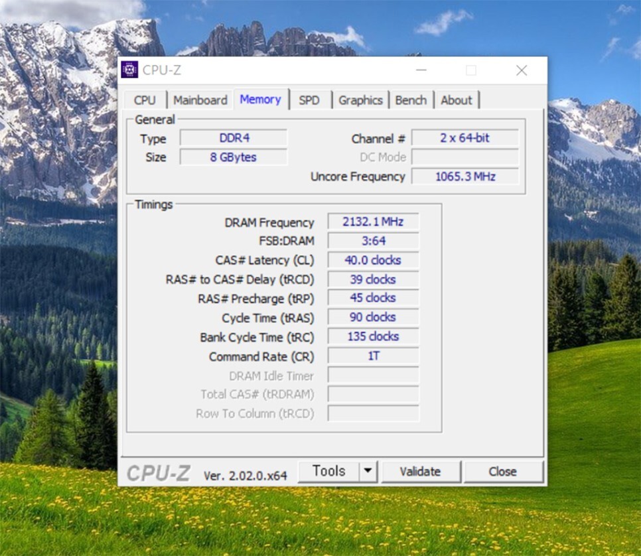
Task: Click the DRAM Frequency 2132.1 MHz value
Action: (373, 222)
